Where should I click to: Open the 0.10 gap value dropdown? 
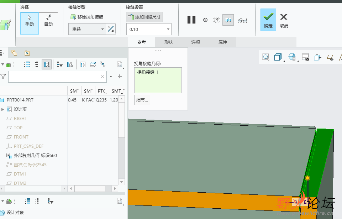(168, 29)
